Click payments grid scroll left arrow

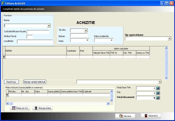pyautogui.click(x=8, y=104)
